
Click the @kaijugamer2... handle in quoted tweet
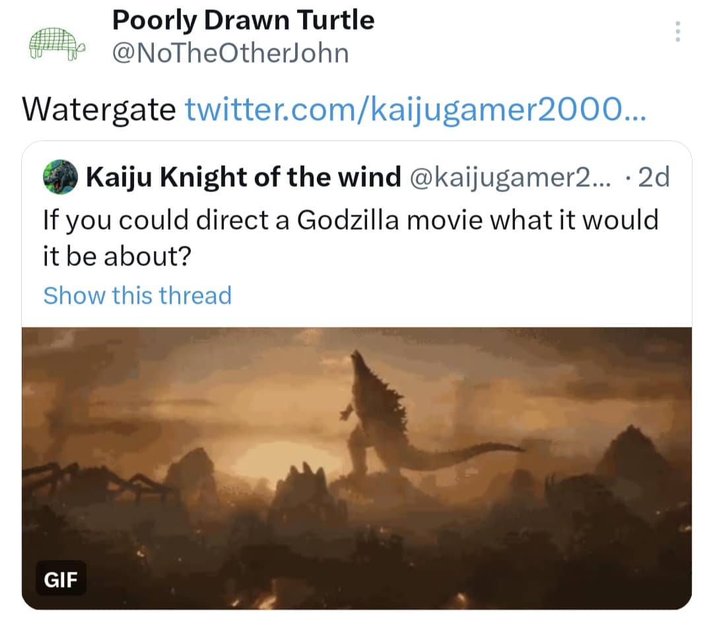coord(511,177)
